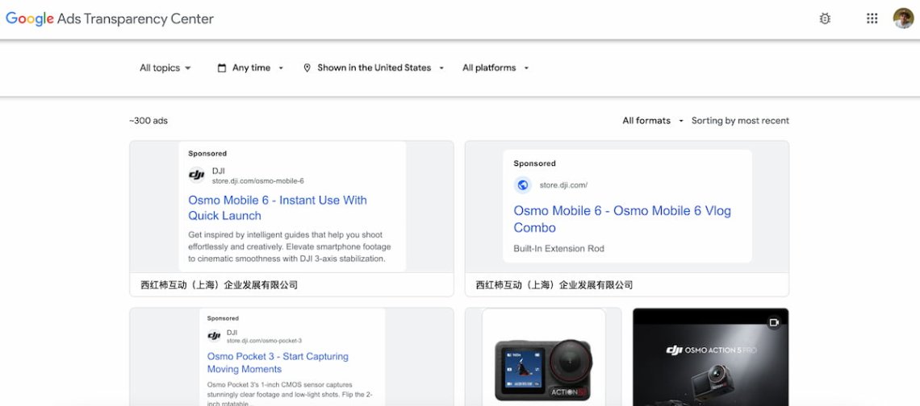Click the Get inspired by intelligent guides description
Image resolution: width=920 pixels, height=406 pixels.
point(289,246)
